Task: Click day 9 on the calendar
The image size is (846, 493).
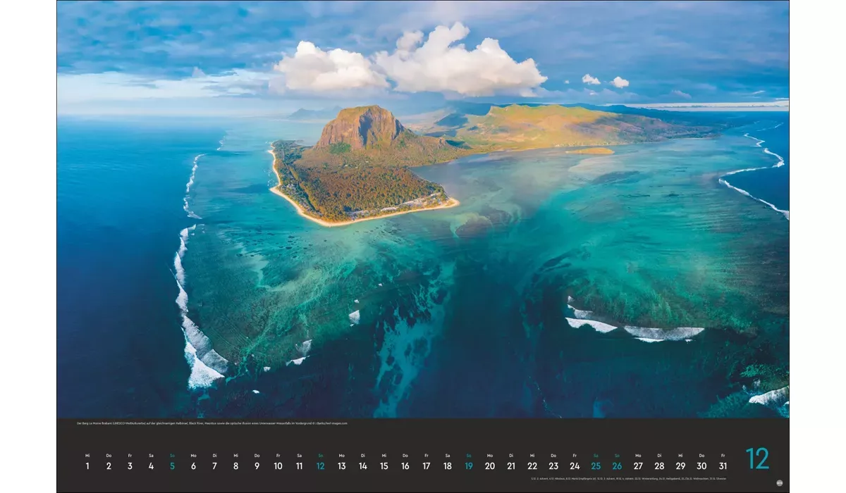Action: [257, 466]
